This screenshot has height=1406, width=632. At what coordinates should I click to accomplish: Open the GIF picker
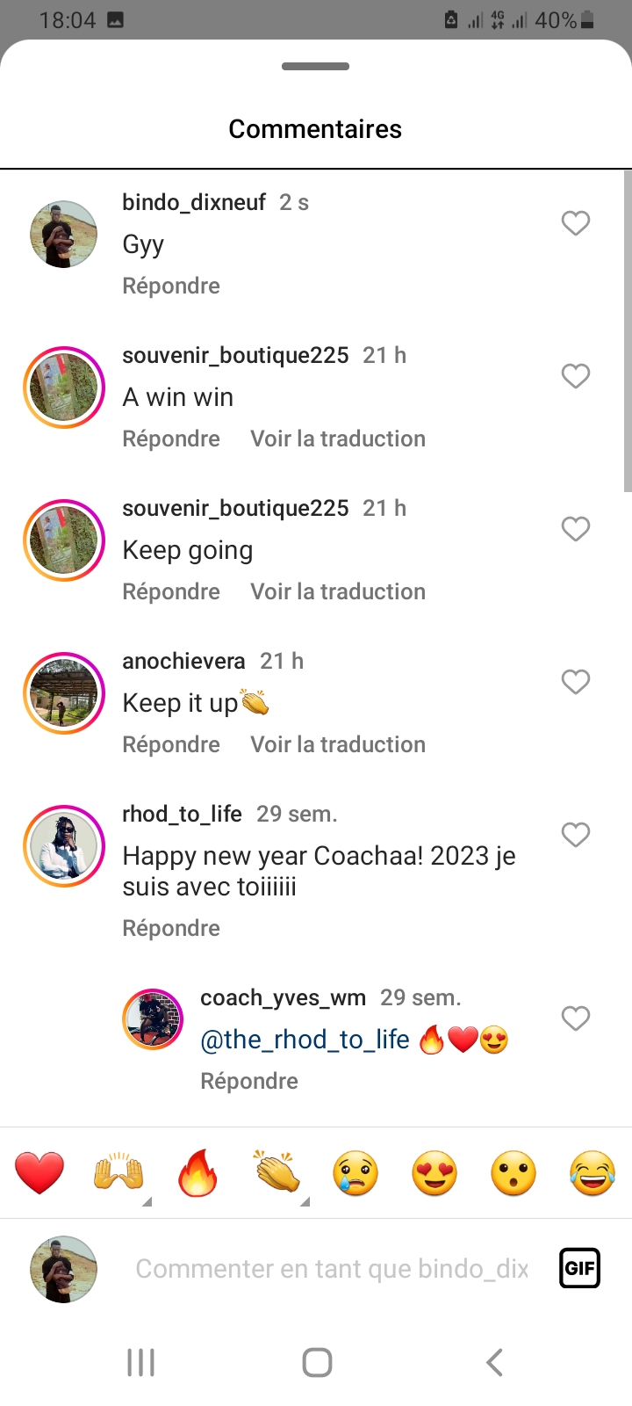pos(579,1268)
